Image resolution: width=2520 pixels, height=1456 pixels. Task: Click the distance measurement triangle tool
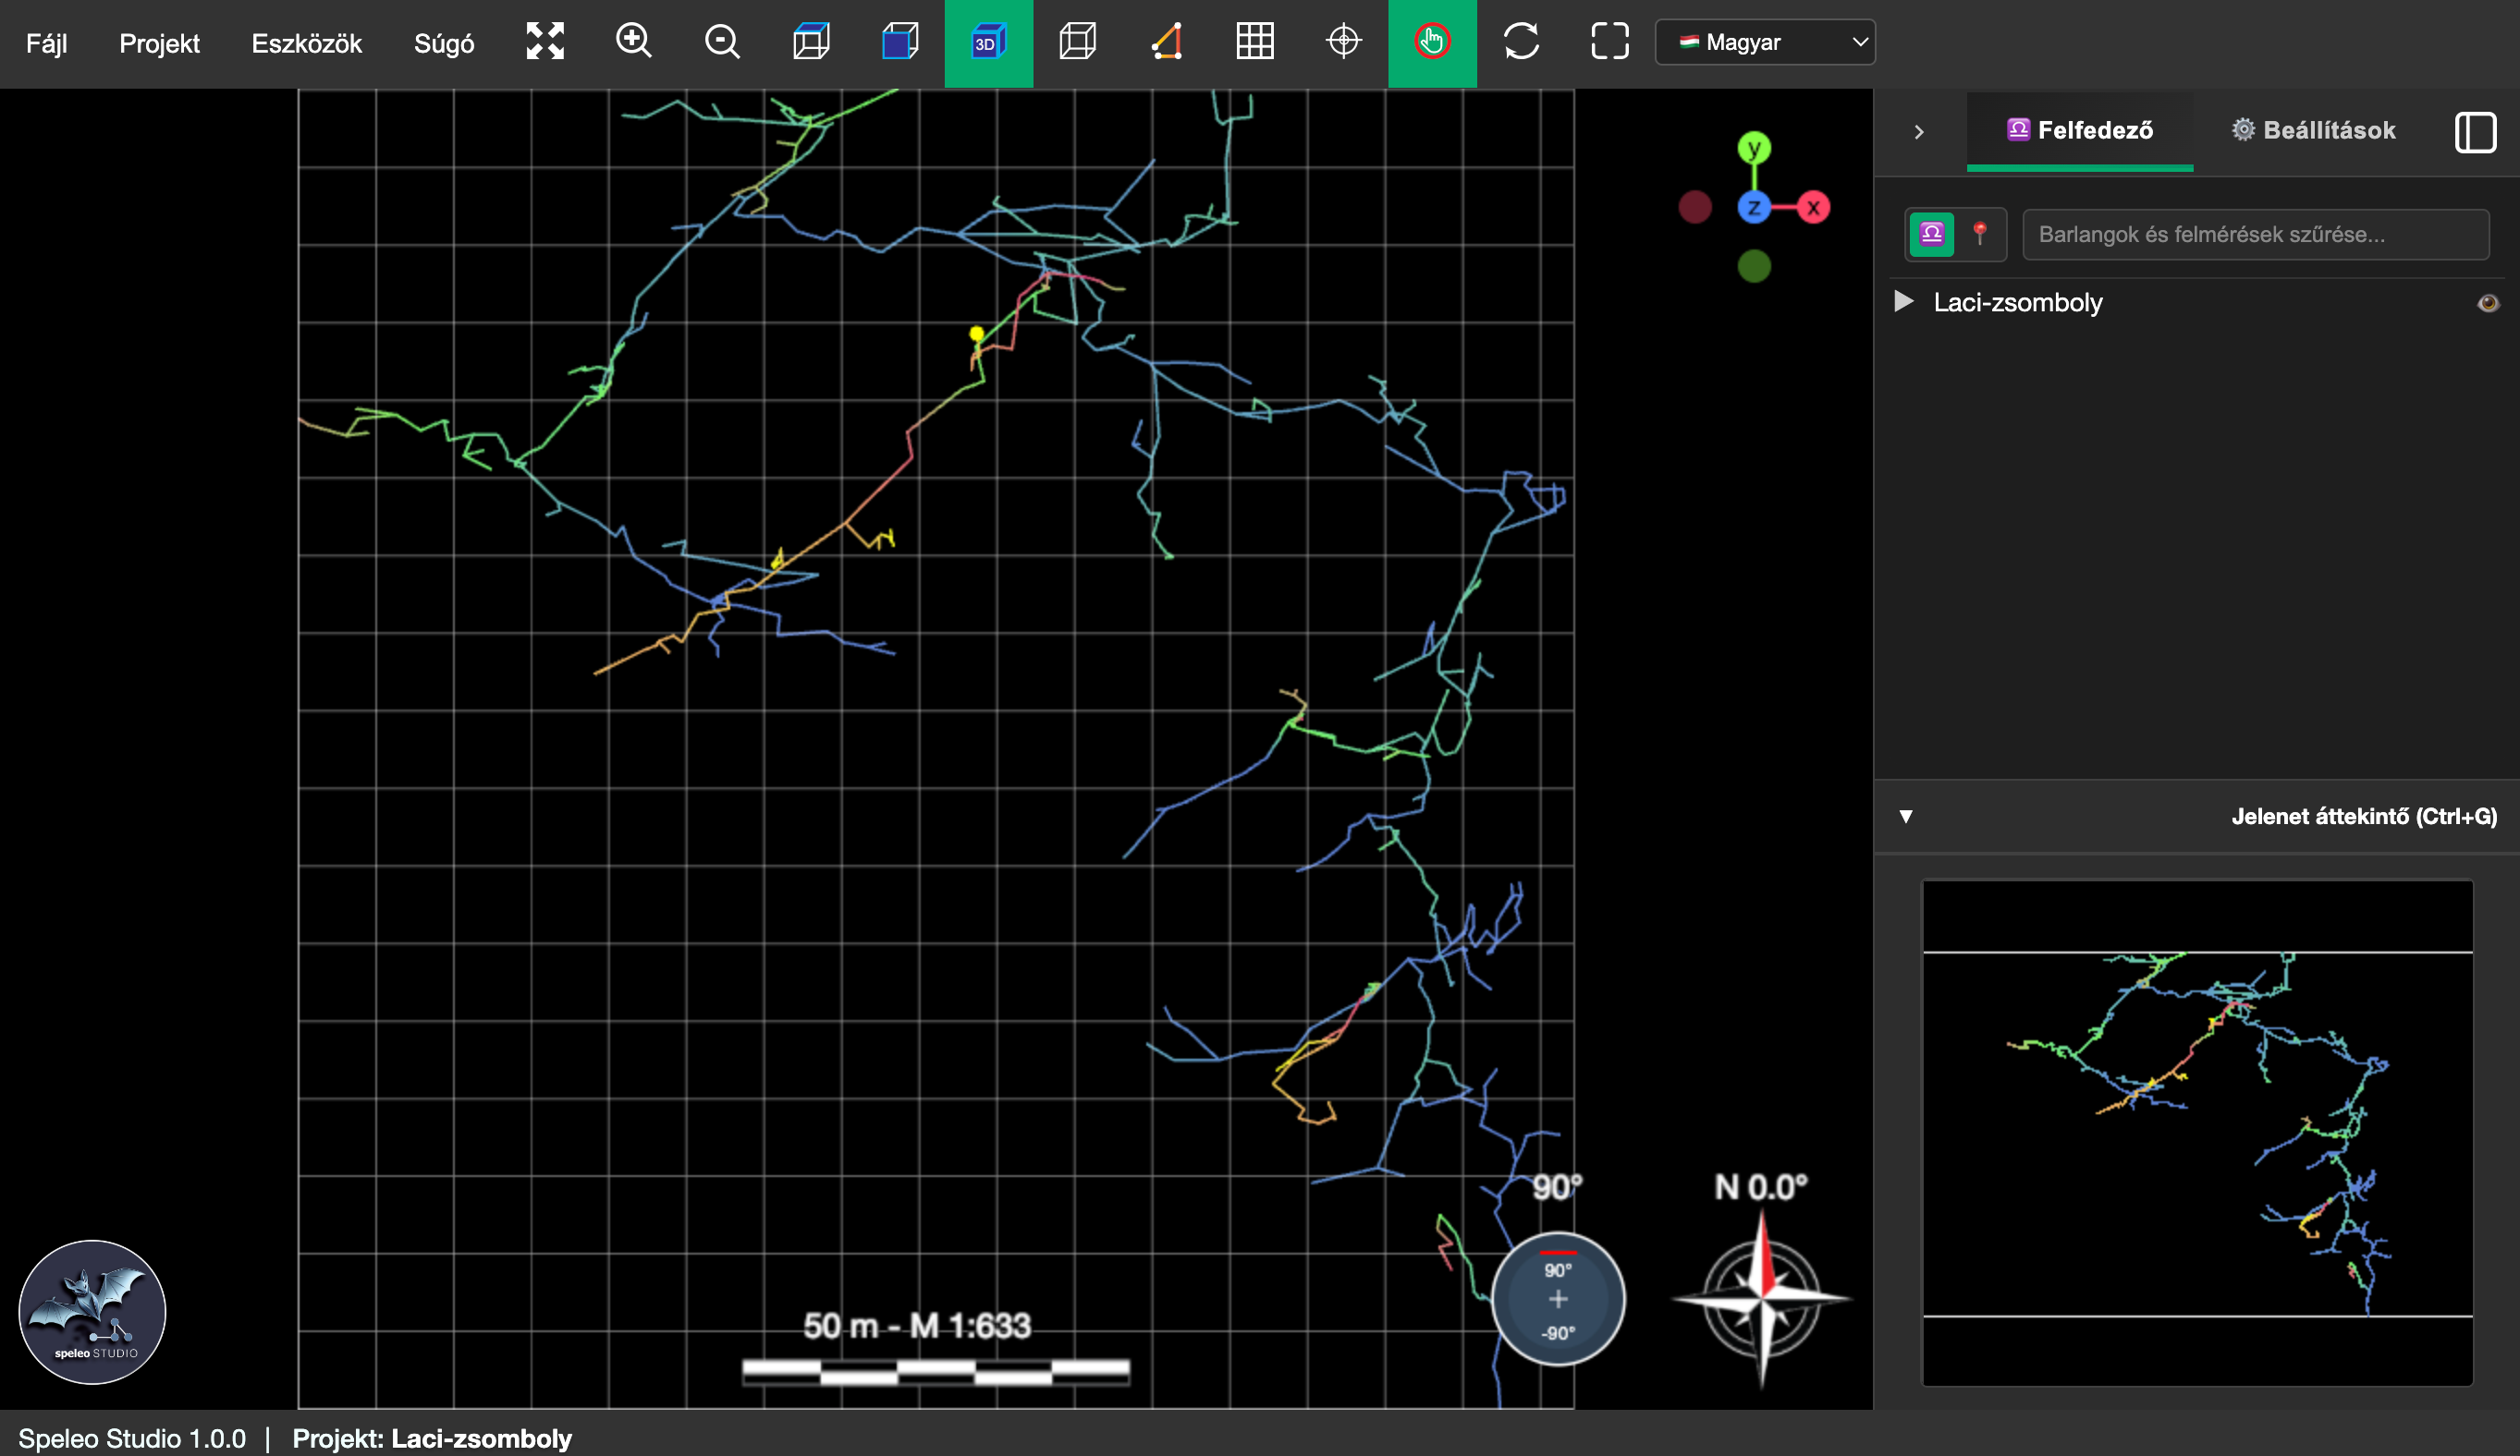pos(1166,42)
